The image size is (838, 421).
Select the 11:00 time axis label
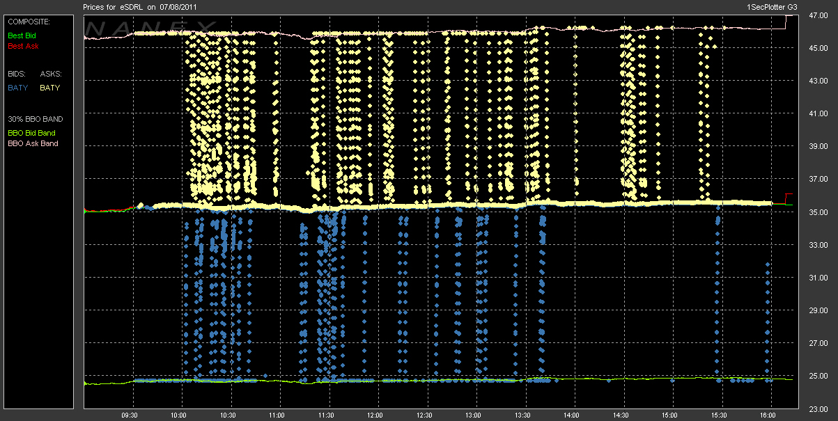[x=277, y=415]
